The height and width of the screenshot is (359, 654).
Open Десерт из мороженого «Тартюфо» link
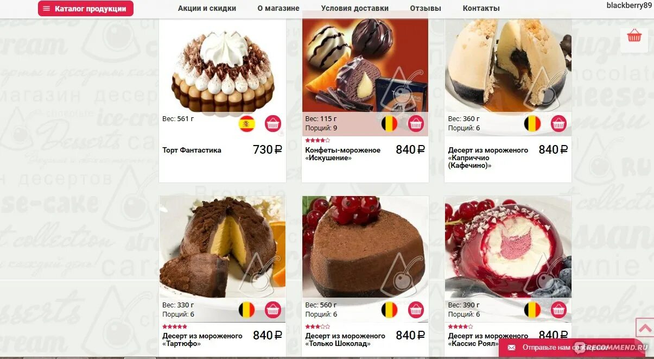[x=202, y=339]
